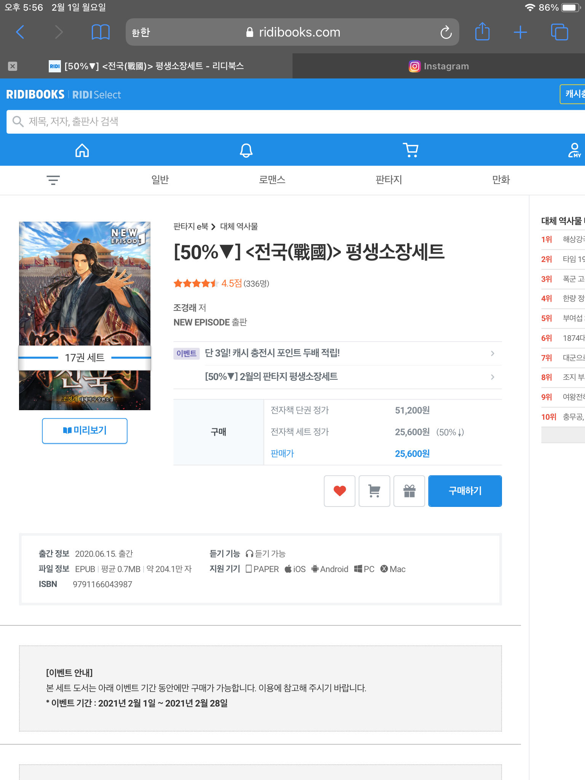Tap the book cover thumbnail

point(85,286)
